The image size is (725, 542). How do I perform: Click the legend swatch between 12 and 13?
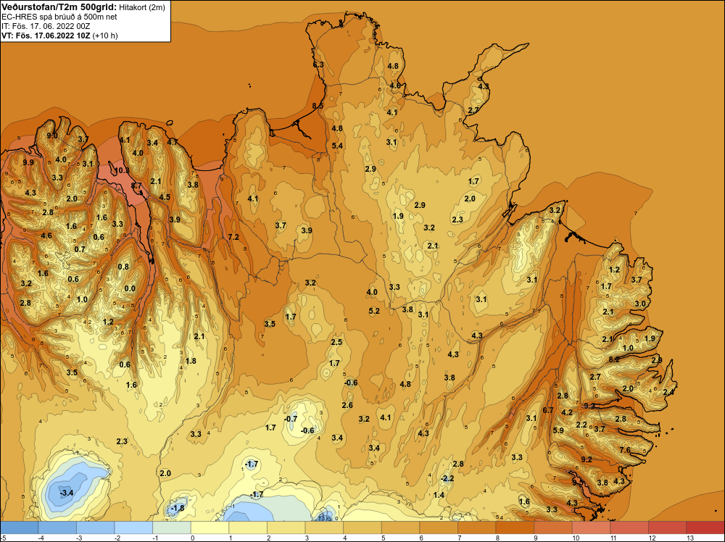pyautogui.click(x=667, y=528)
